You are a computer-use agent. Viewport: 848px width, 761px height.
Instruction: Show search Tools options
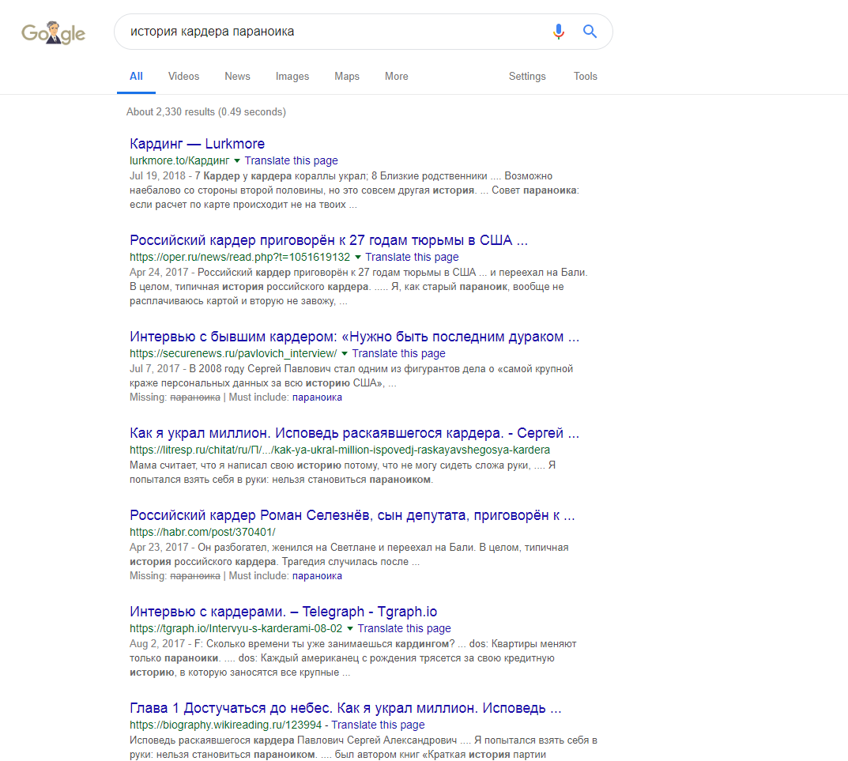pos(586,77)
